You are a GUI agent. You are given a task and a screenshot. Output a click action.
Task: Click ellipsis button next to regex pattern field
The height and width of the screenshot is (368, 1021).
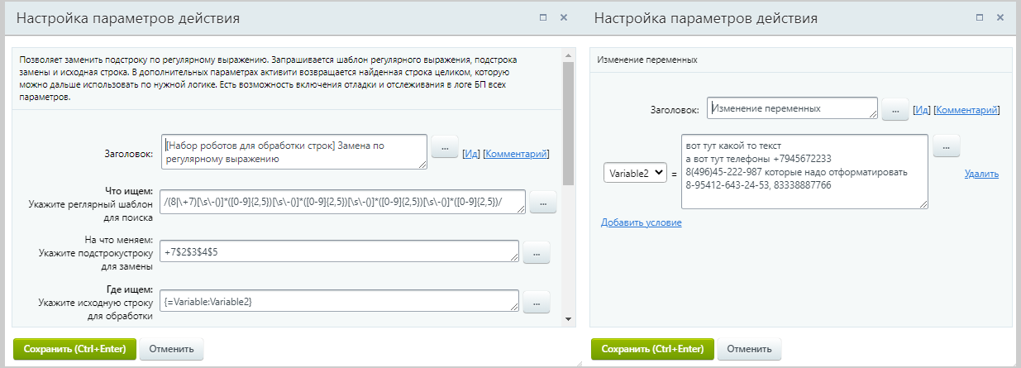click(x=542, y=202)
